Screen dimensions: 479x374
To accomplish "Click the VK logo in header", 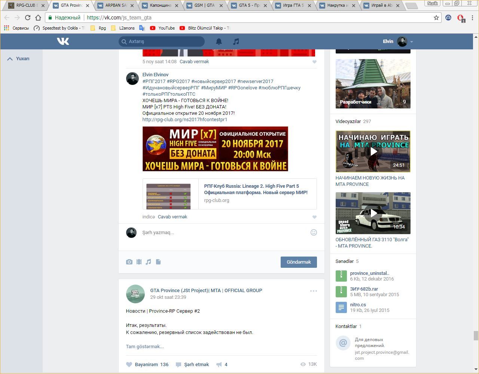I will tap(63, 41).
